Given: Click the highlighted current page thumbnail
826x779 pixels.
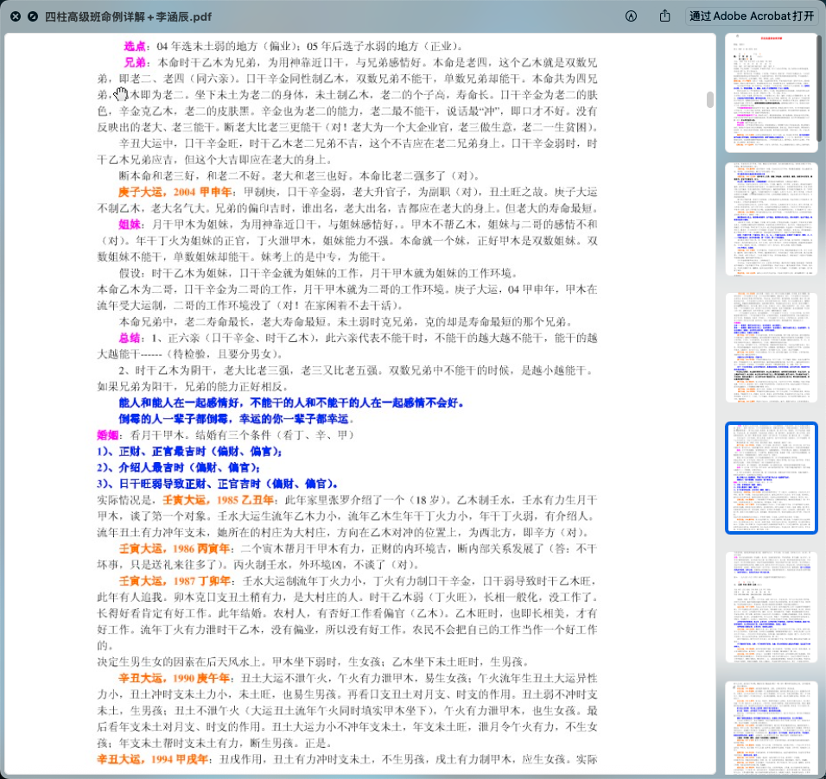Looking at the screenshot, I should 771,478.
